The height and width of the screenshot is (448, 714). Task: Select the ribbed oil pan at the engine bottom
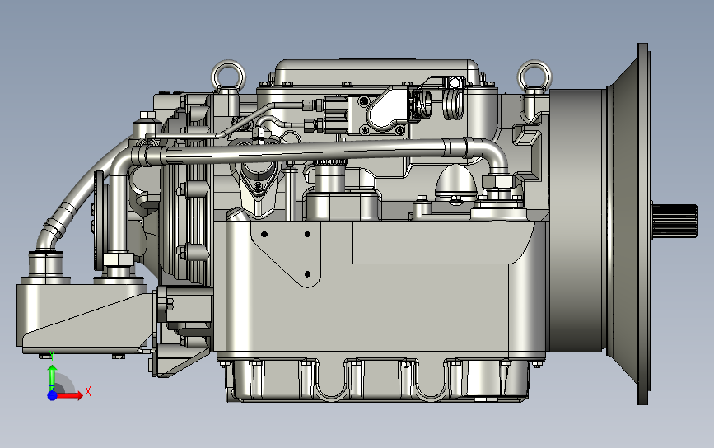click(377, 380)
